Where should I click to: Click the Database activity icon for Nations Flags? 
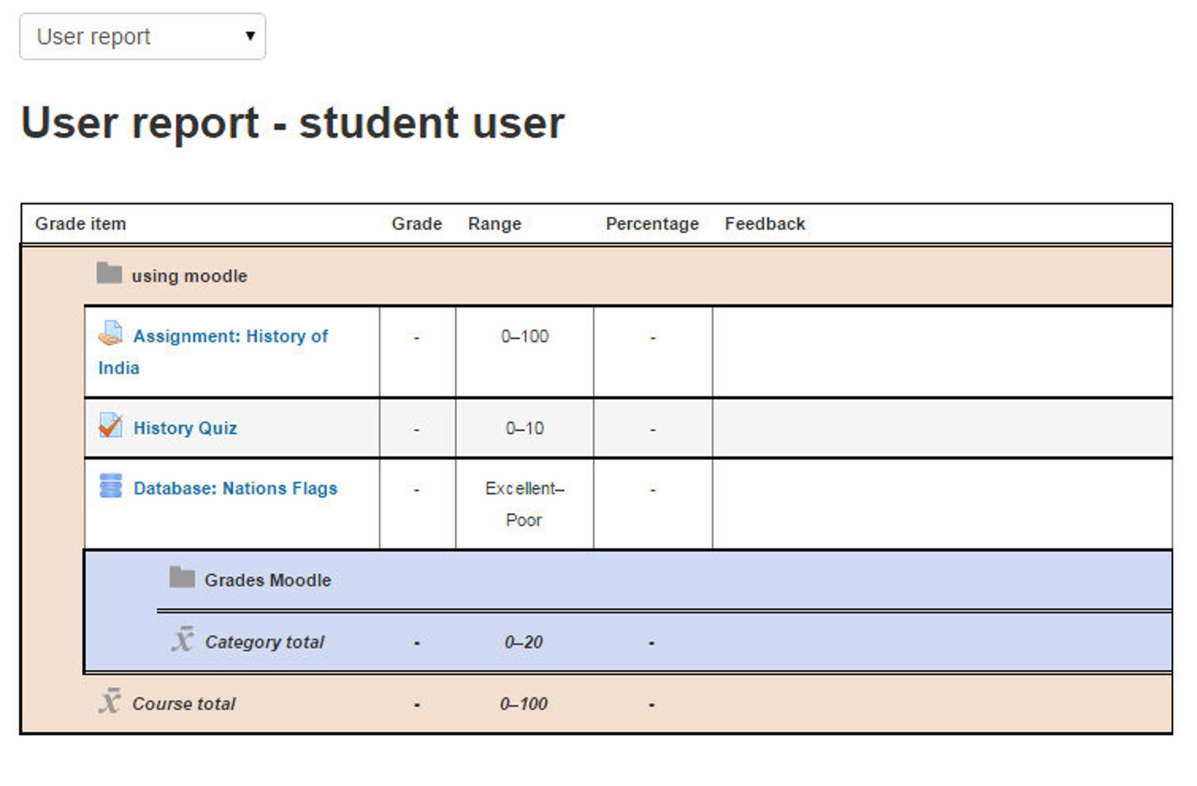point(111,486)
